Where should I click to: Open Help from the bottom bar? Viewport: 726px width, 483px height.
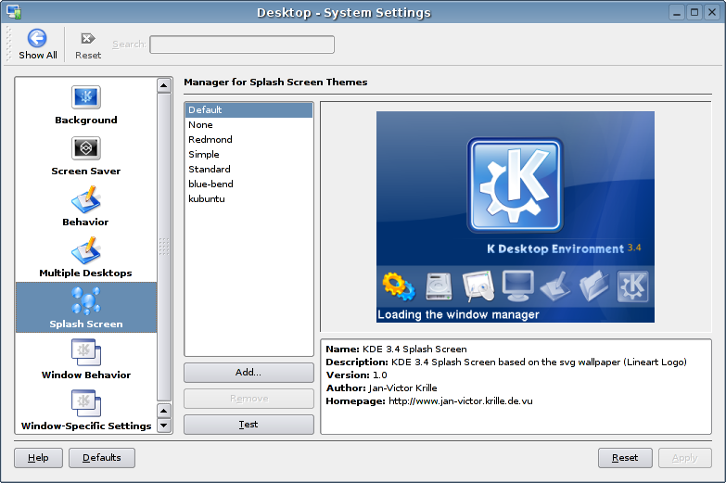(x=38, y=458)
